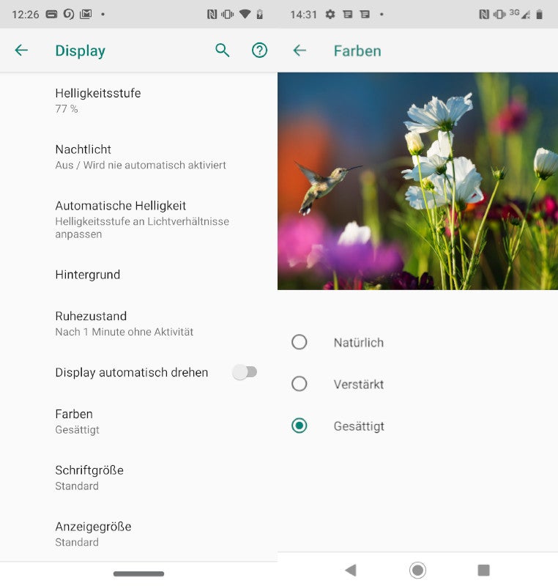Image resolution: width=558 pixels, height=586 pixels.
Task: Tap the 14:31 clock in status bar
Action: click(x=304, y=15)
